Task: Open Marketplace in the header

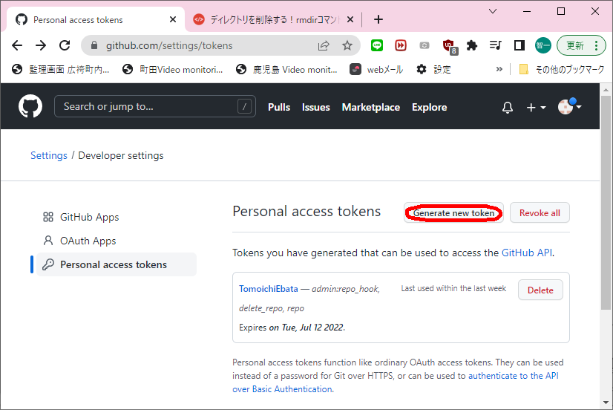Action: click(370, 107)
